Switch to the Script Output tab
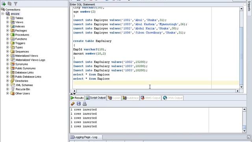 pyautogui.click(x=96, y=97)
